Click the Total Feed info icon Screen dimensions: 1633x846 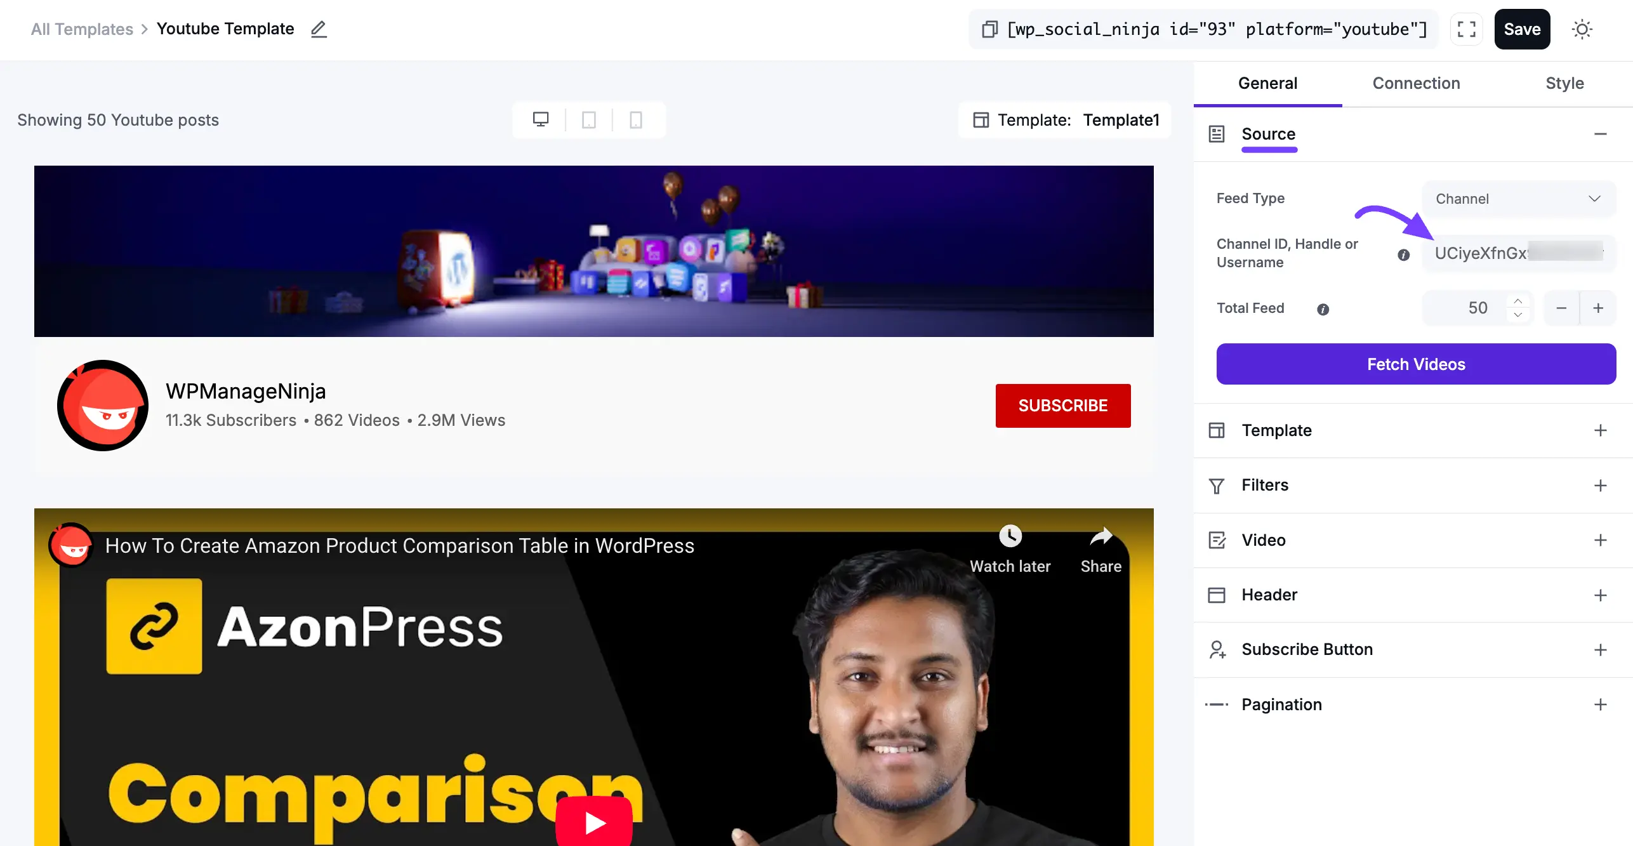coord(1323,309)
